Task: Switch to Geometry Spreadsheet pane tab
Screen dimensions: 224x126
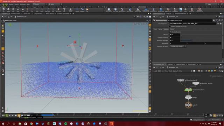Action: 63,14
